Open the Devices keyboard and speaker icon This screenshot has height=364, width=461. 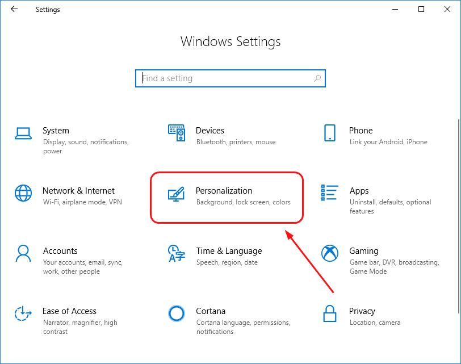177,133
